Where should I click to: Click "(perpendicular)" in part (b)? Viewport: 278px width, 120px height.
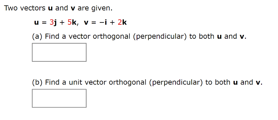pyautogui.click(x=175, y=82)
